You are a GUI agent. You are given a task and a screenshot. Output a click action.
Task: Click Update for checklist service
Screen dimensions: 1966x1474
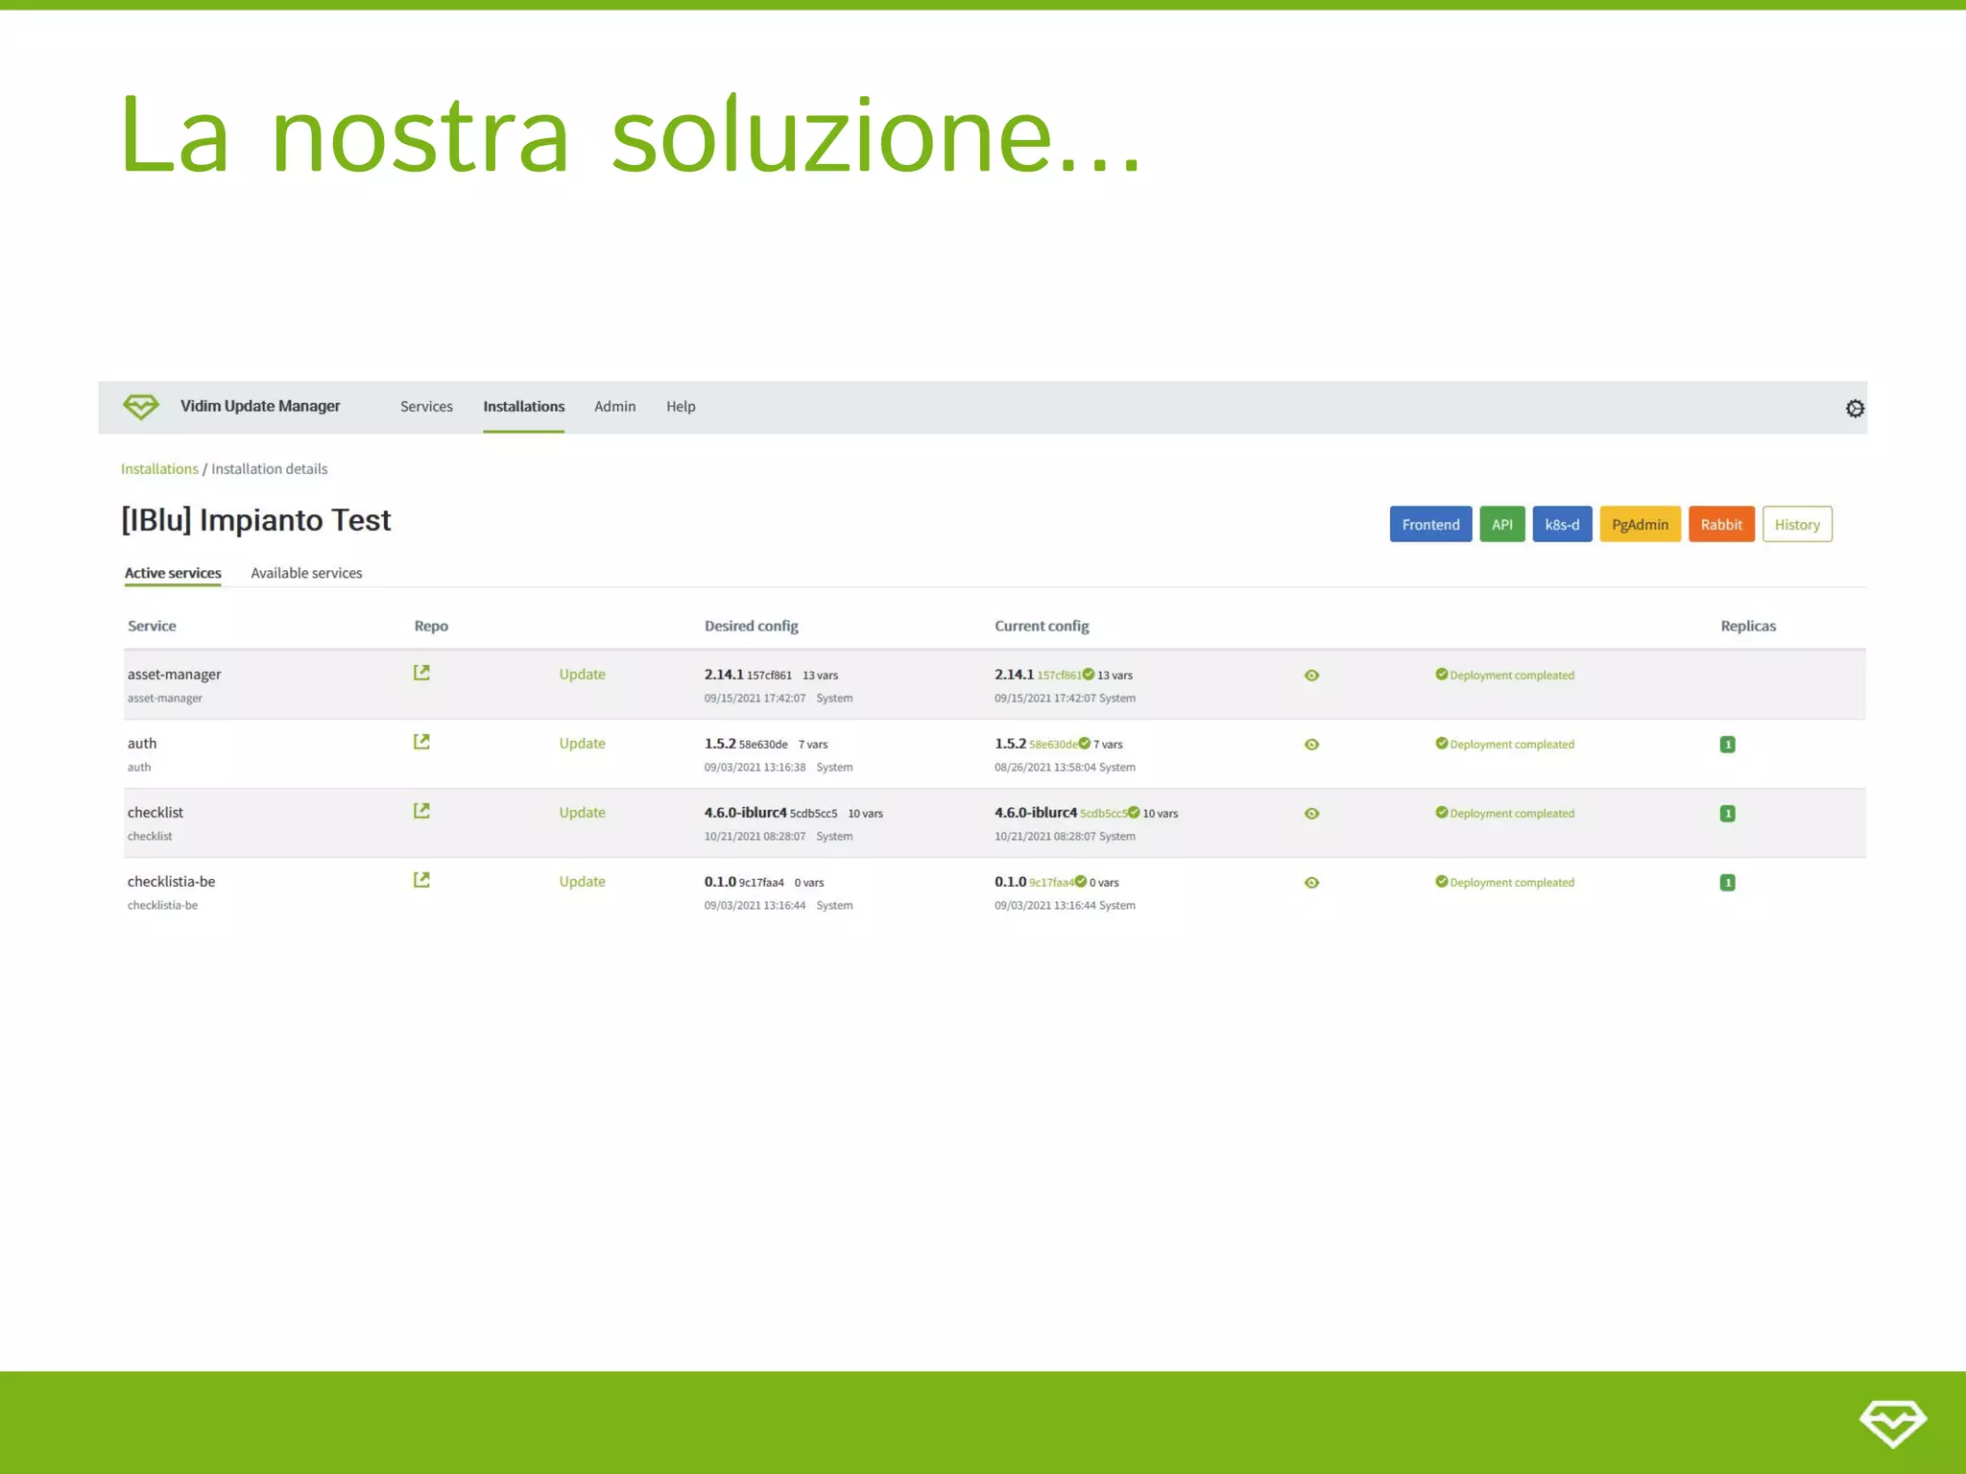(582, 813)
